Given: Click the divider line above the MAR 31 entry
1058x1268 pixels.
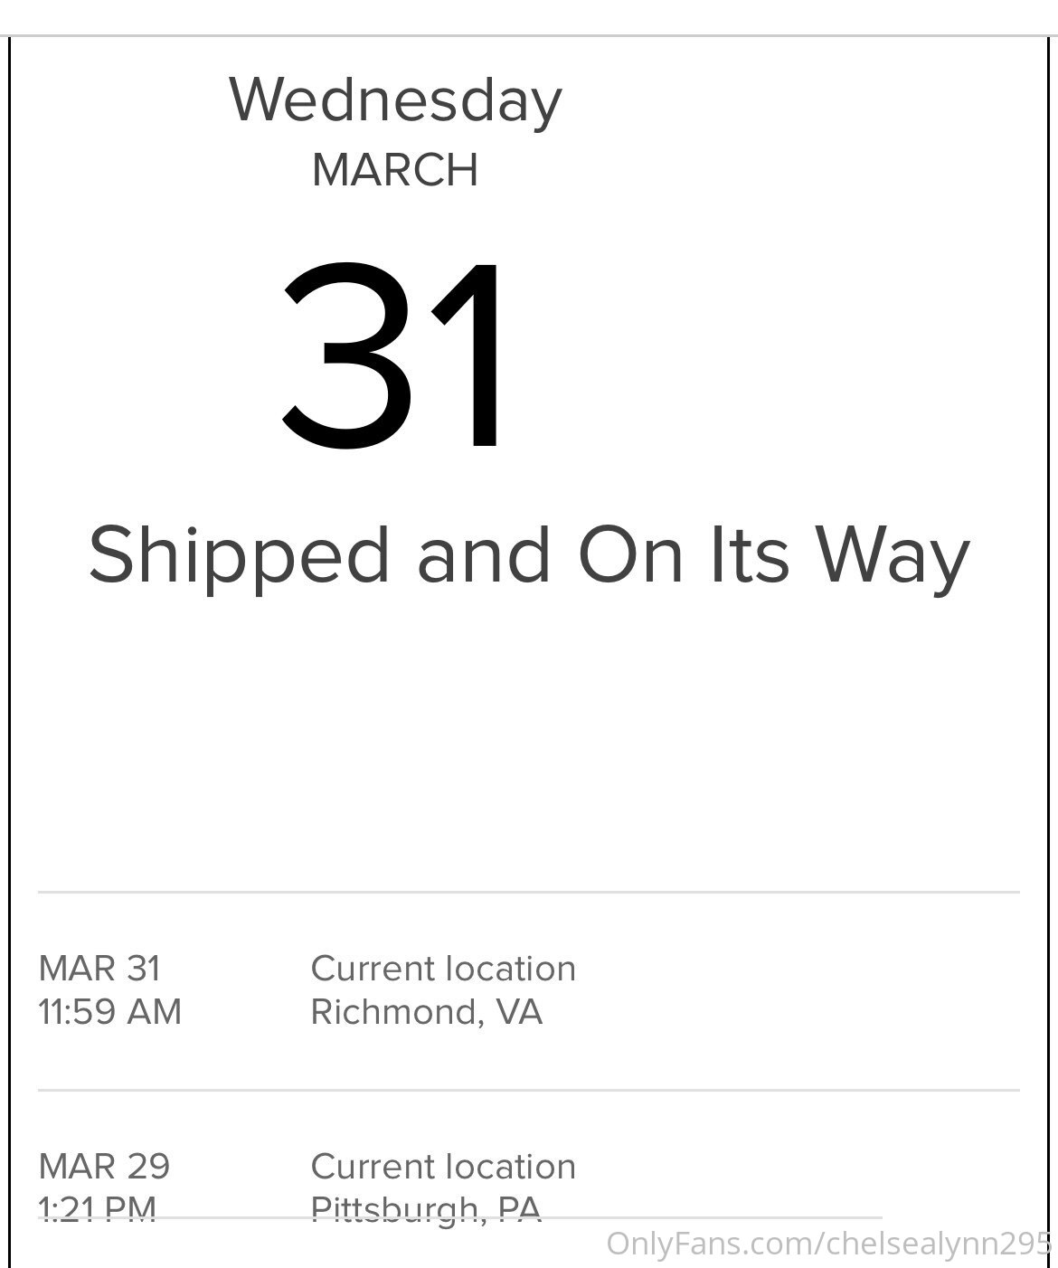Looking at the screenshot, I should tap(529, 893).
